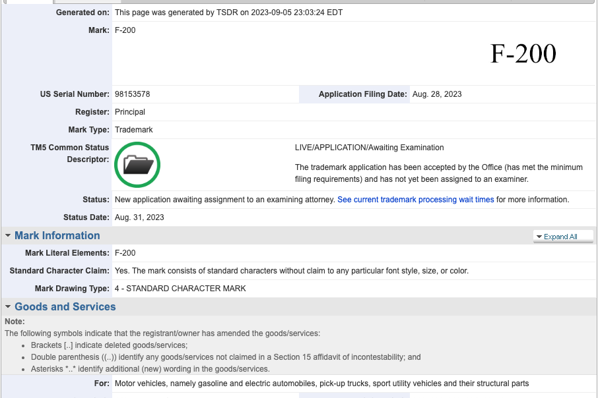Click the US Serial Number value 98153578
The width and height of the screenshot is (598, 398).
pos(132,94)
